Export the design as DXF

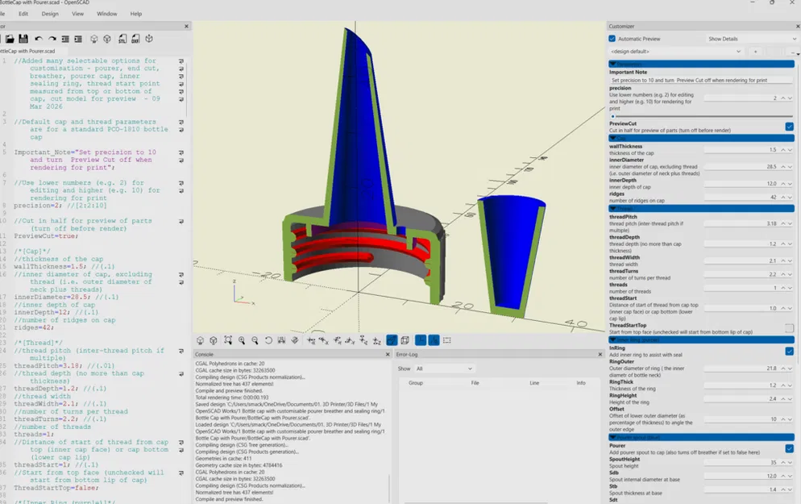137,38
